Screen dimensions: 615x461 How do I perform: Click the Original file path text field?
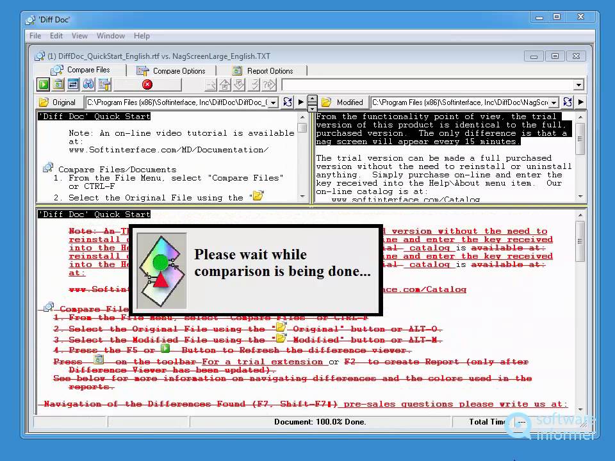click(x=177, y=102)
